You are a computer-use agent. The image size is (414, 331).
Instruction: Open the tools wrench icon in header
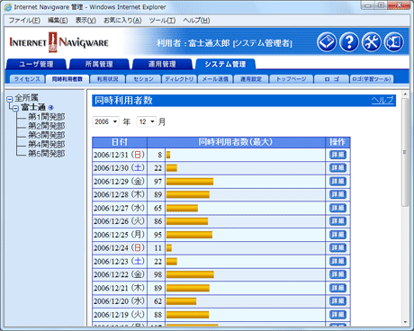point(372,42)
